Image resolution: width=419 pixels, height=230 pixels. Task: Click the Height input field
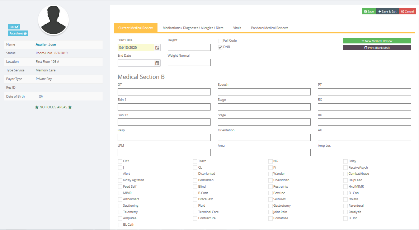[189, 48]
